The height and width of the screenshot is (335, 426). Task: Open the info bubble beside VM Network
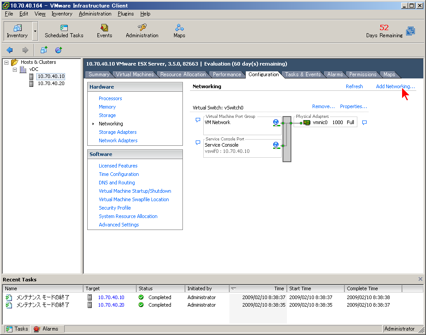click(198, 120)
